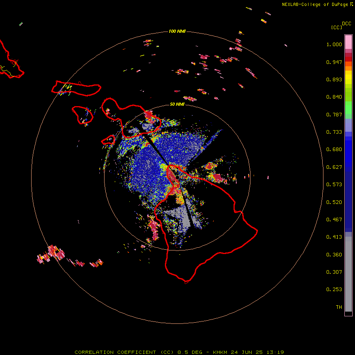
Task: Click the 0.680 color scale value
Action: (334, 149)
